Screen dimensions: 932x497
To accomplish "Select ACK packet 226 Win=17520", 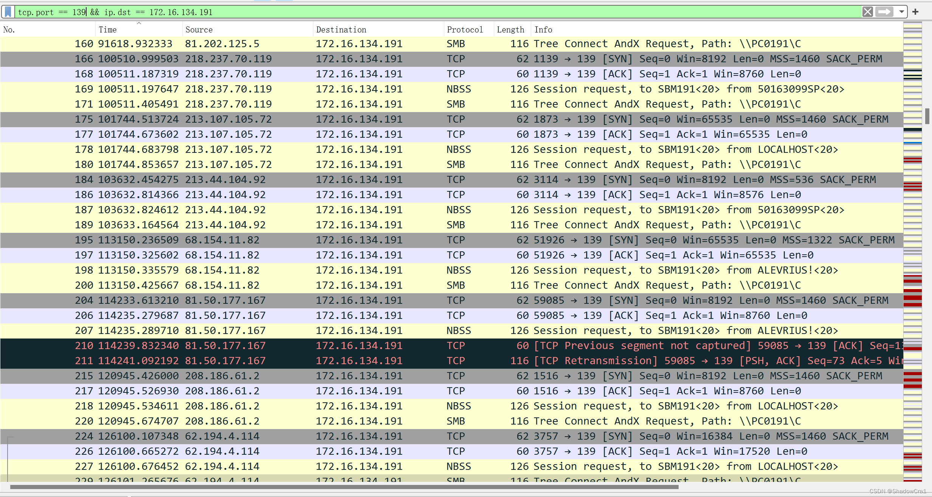I will tap(451, 451).
